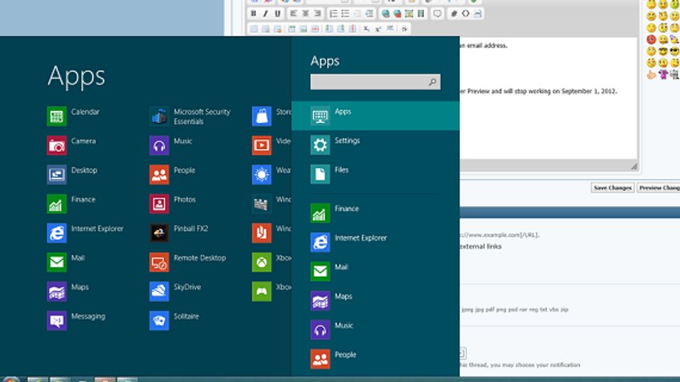Apply strikethrough formatting in the editor
Screen dimensions: 680x382
(404, 29)
